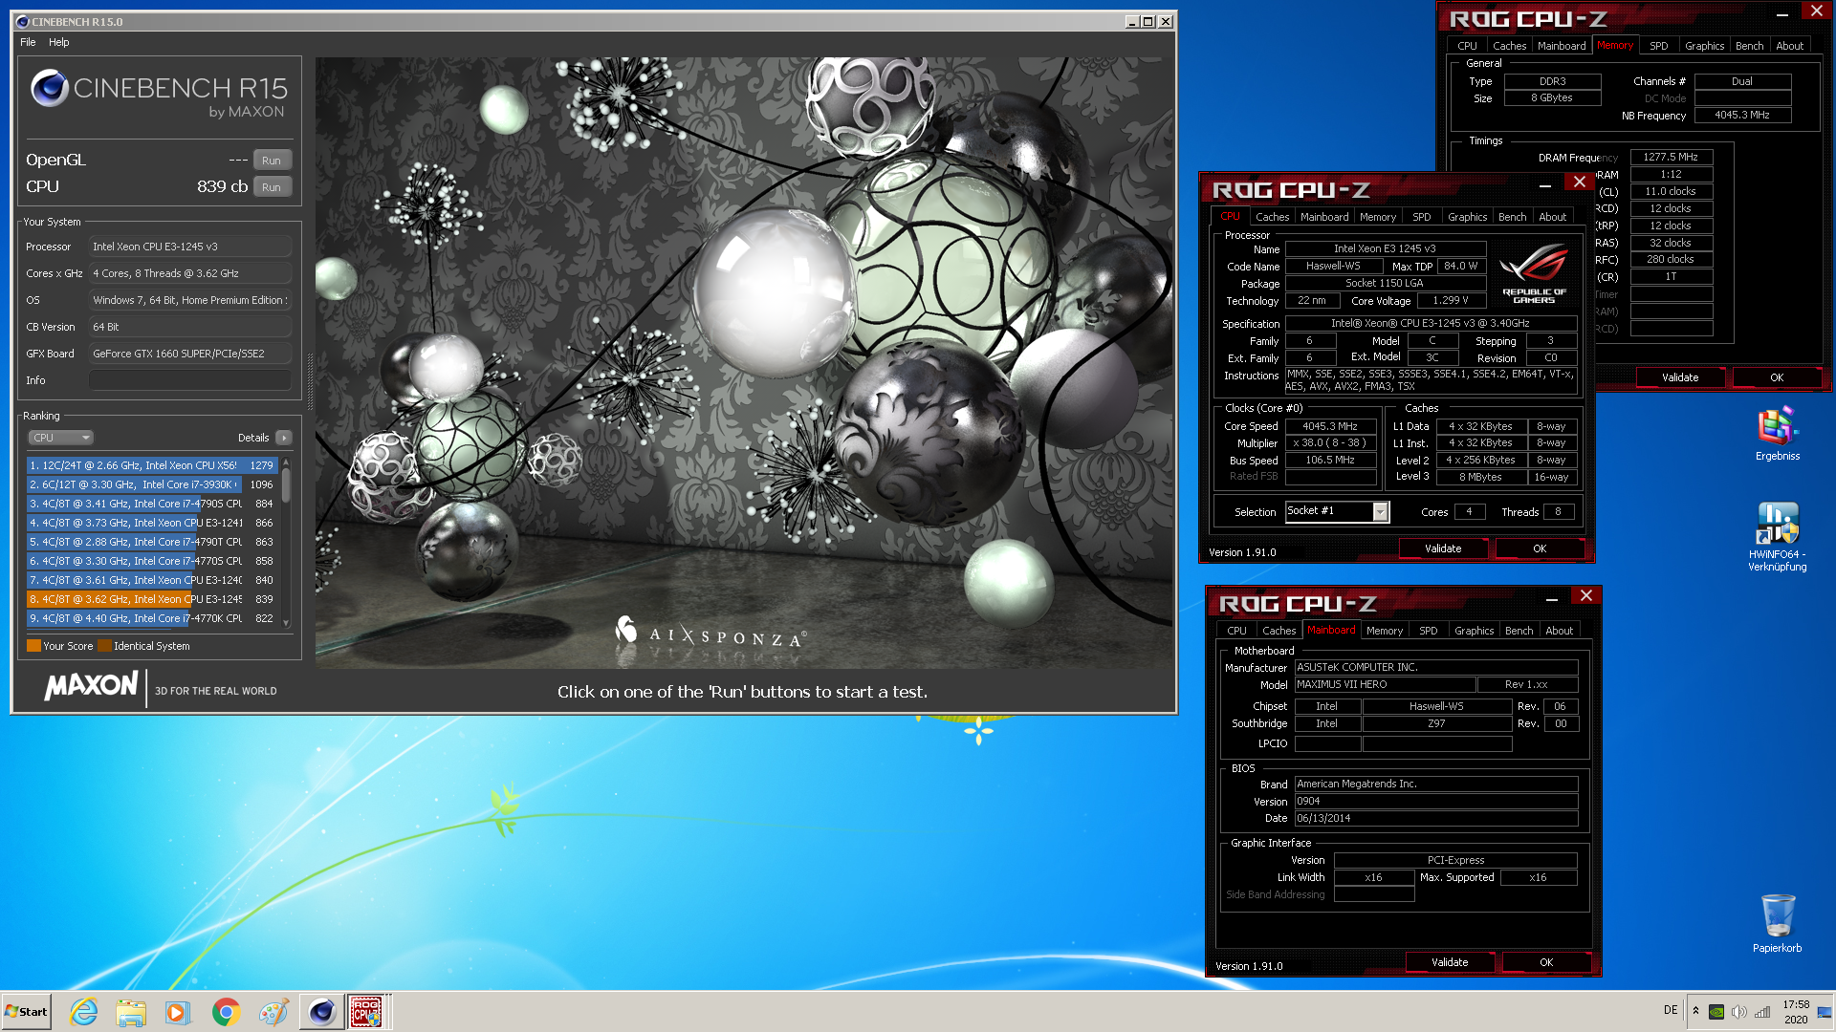Click OK in Memory CPU-Z window
The height and width of the screenshot is (1032, 1836).
(x=1777, y=377)
